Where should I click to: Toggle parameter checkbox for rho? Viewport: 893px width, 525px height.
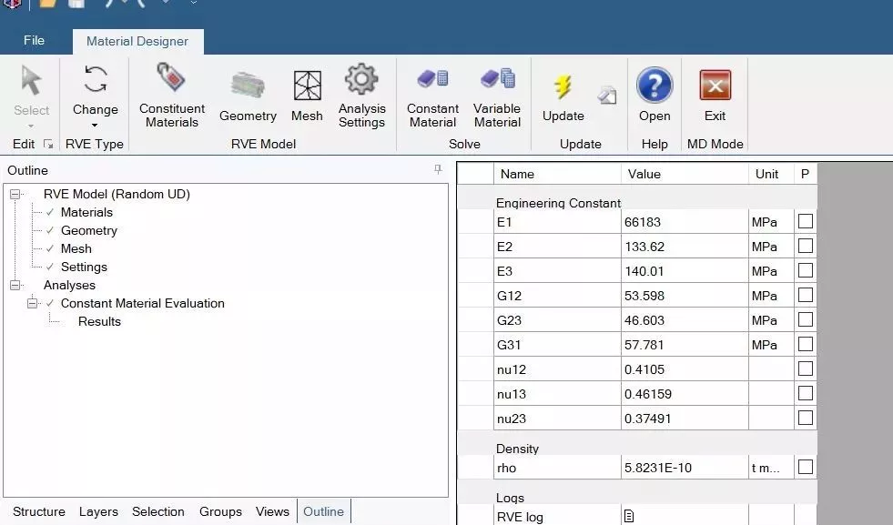(x=806, y=467)
